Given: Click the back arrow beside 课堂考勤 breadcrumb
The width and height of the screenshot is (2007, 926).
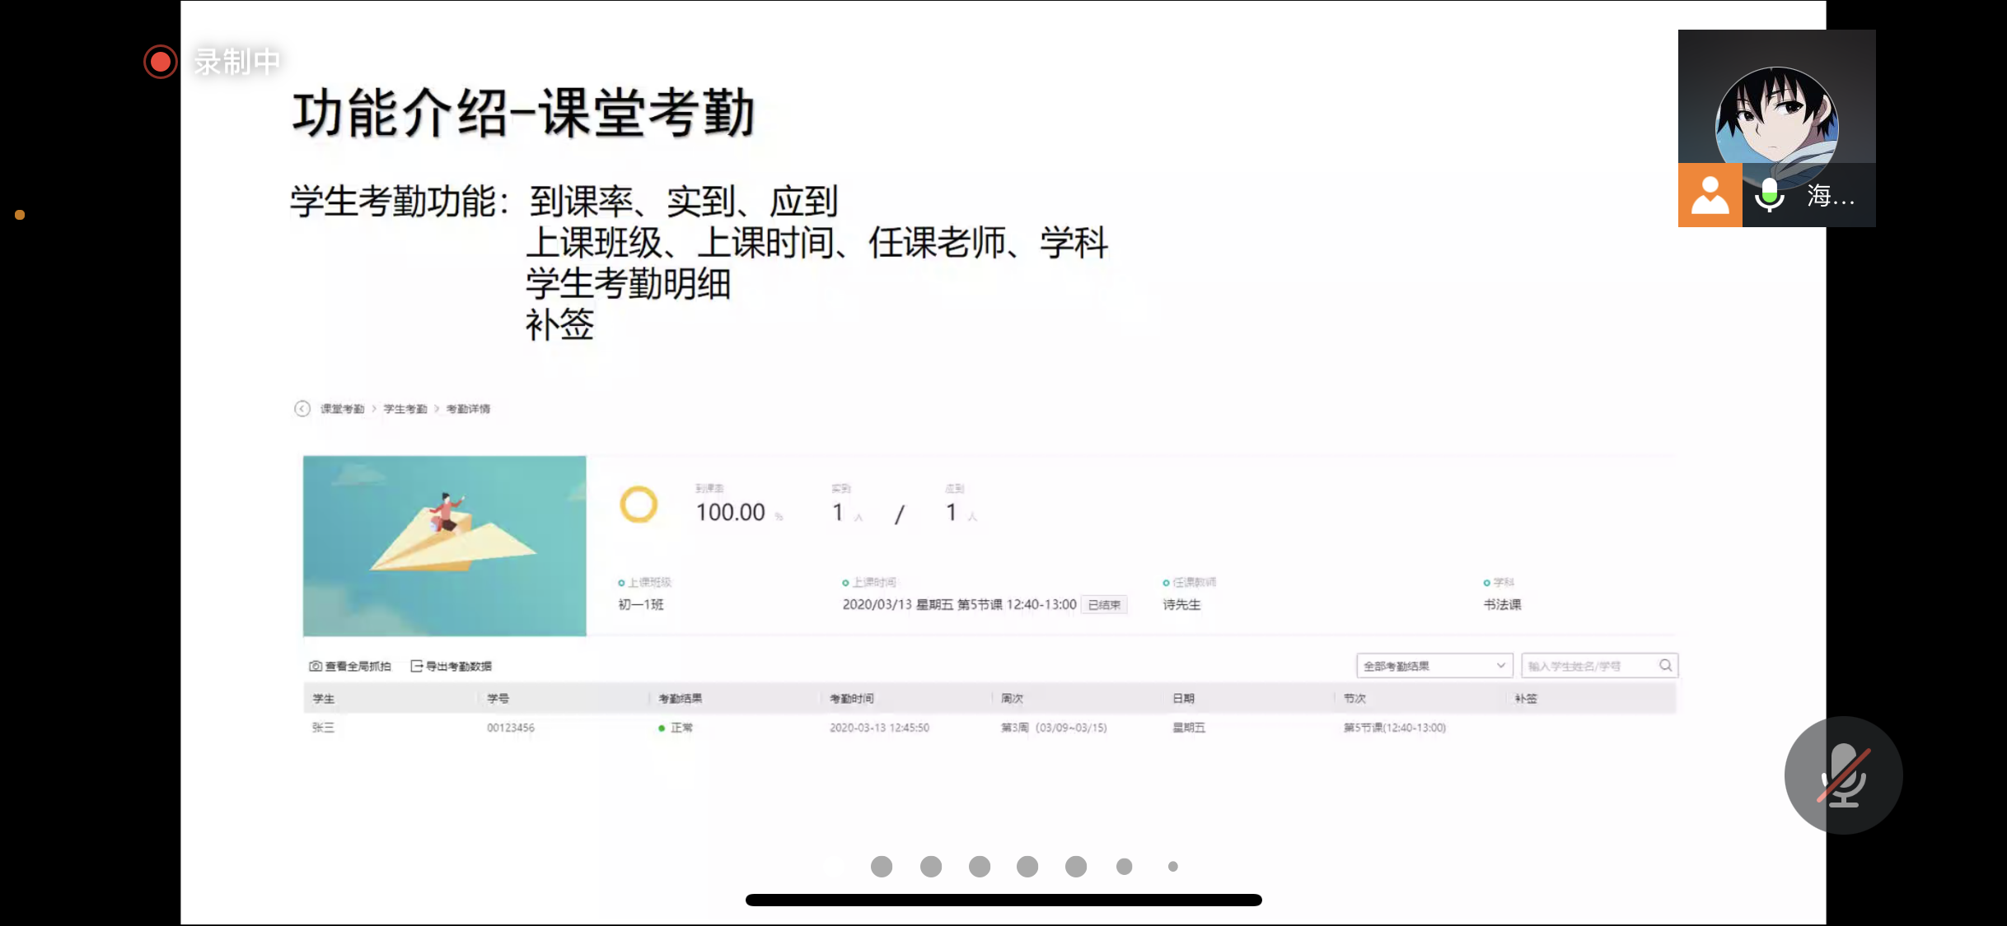Looking at the screenshot, I should pyautogui.click(x=302, y=408).
